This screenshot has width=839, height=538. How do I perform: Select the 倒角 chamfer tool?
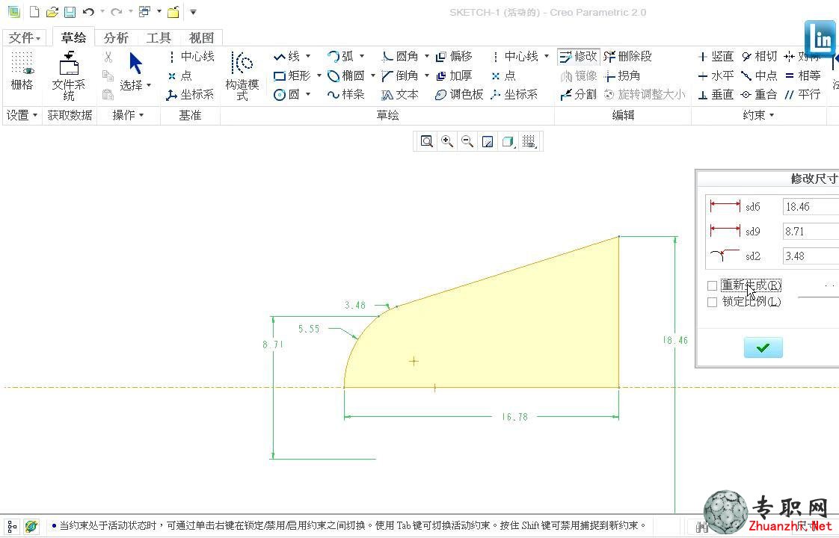click(400, 75)
